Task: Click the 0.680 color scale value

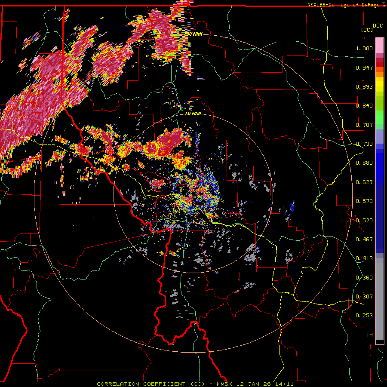Action: pos(364,163)
